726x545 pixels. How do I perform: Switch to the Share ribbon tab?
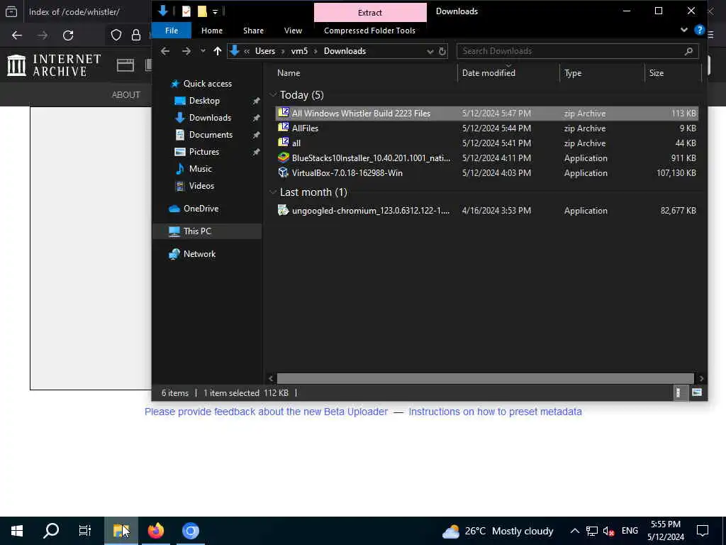coord(253,31)
